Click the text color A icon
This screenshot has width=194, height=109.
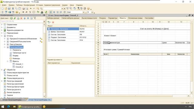[x=42, y=12]
